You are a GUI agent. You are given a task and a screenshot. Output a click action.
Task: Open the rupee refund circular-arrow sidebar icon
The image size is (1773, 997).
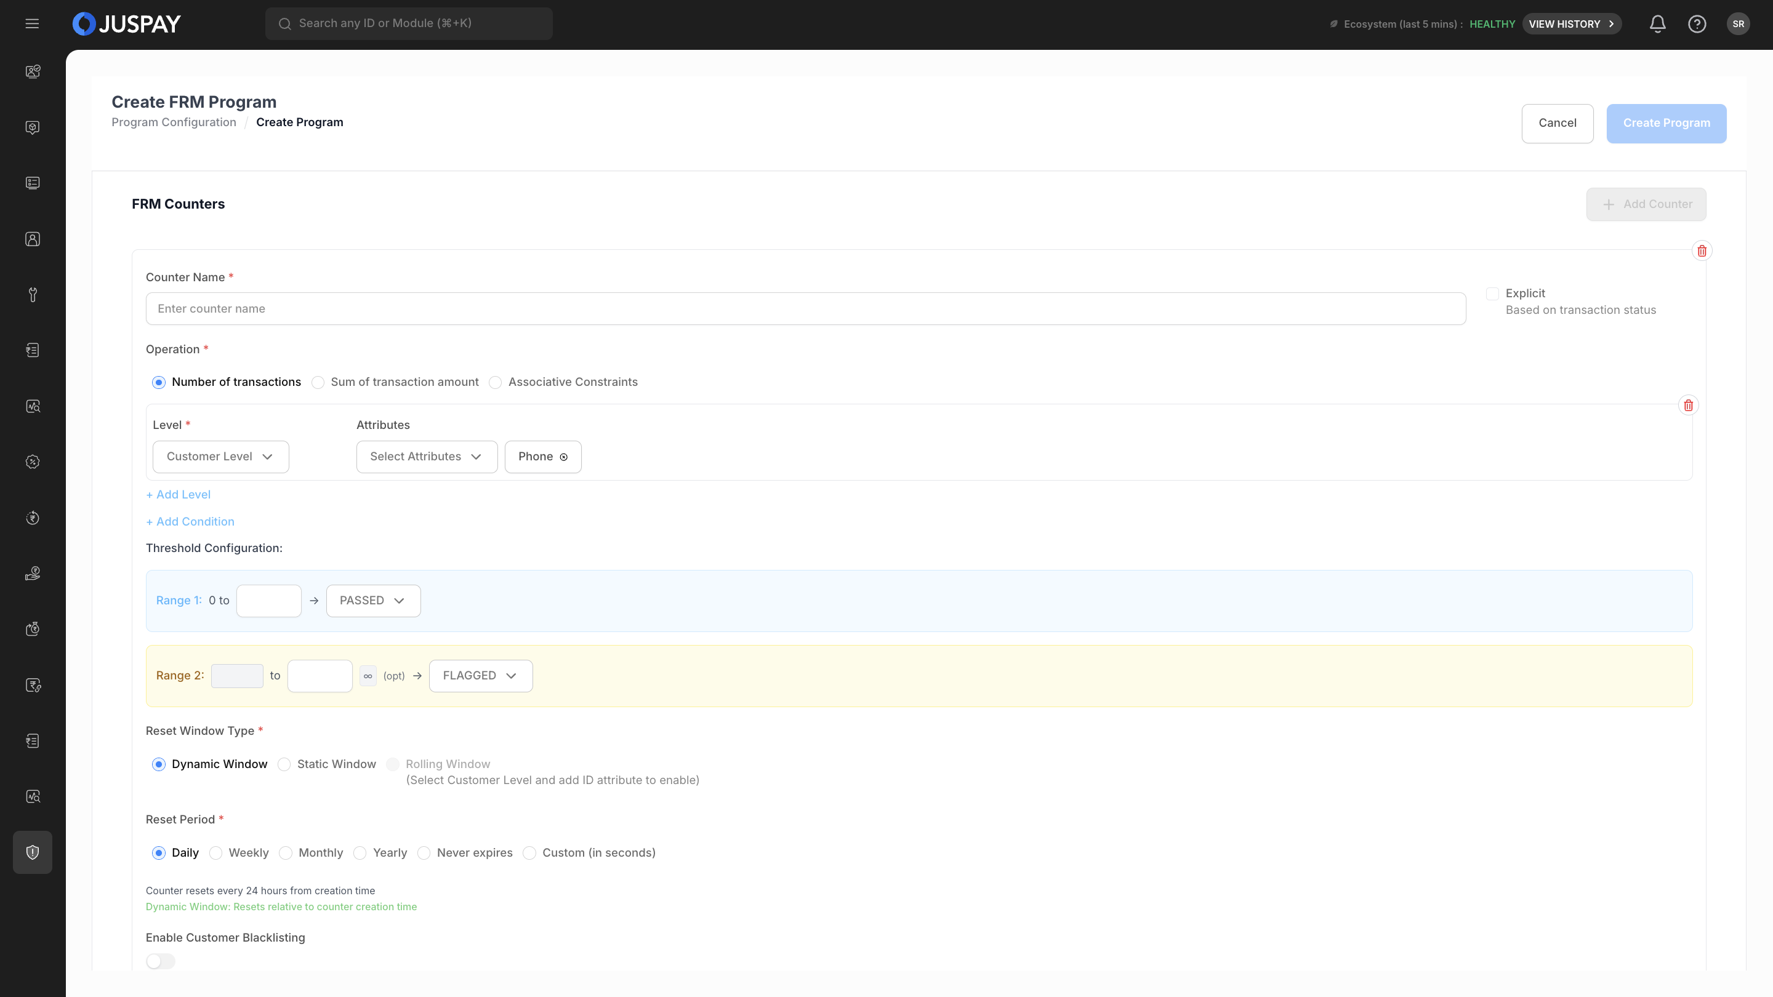tap(33, 518)
